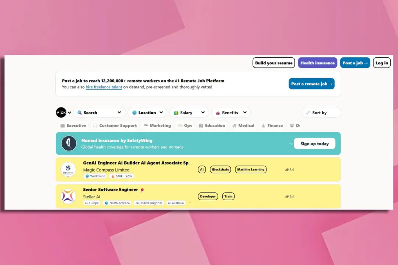
Task: Click the headset icon on Customer Support tab
Action: click(x=95, y=126)
